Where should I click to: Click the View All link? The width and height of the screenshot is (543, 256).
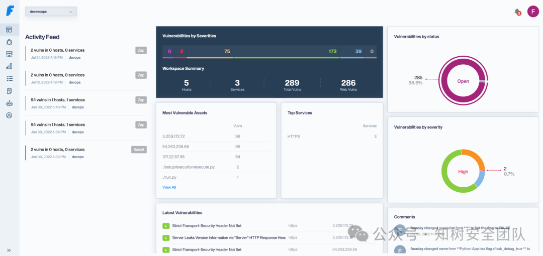(169, 187)
